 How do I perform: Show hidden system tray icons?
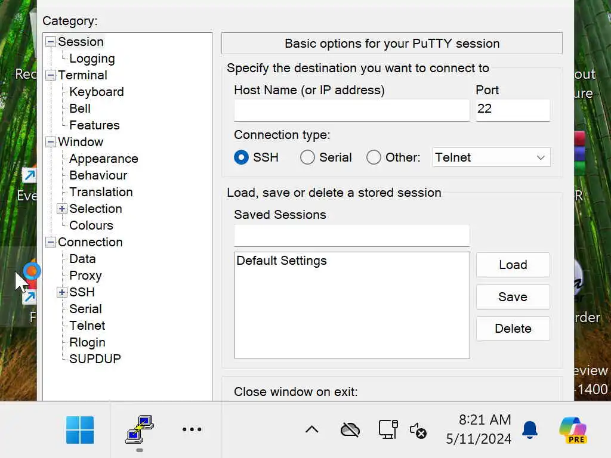click(311, 429)
